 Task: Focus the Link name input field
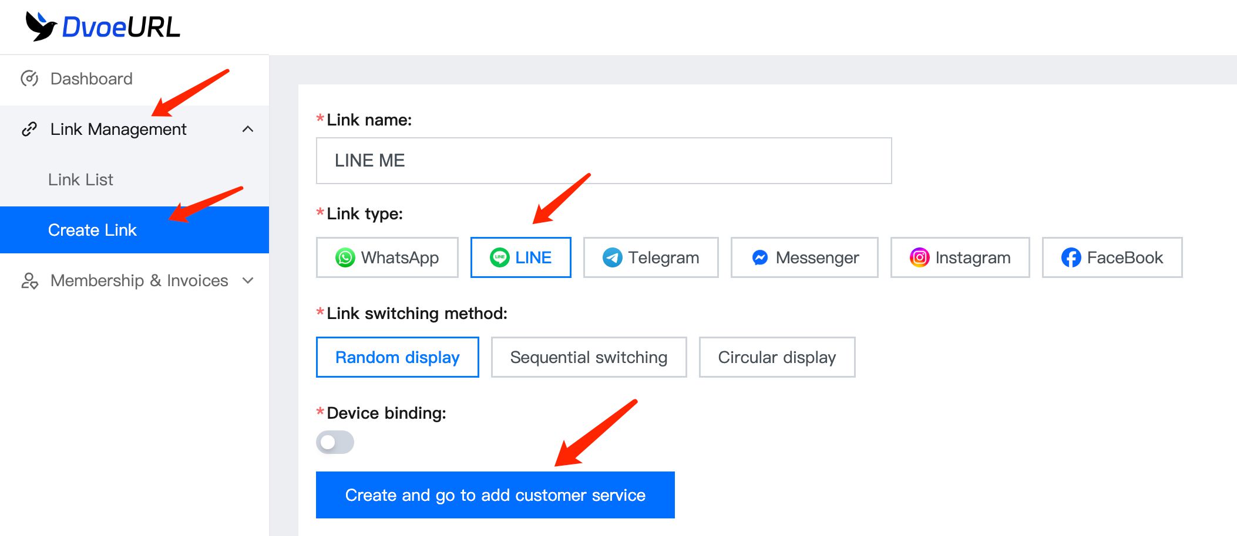[604, 161]
